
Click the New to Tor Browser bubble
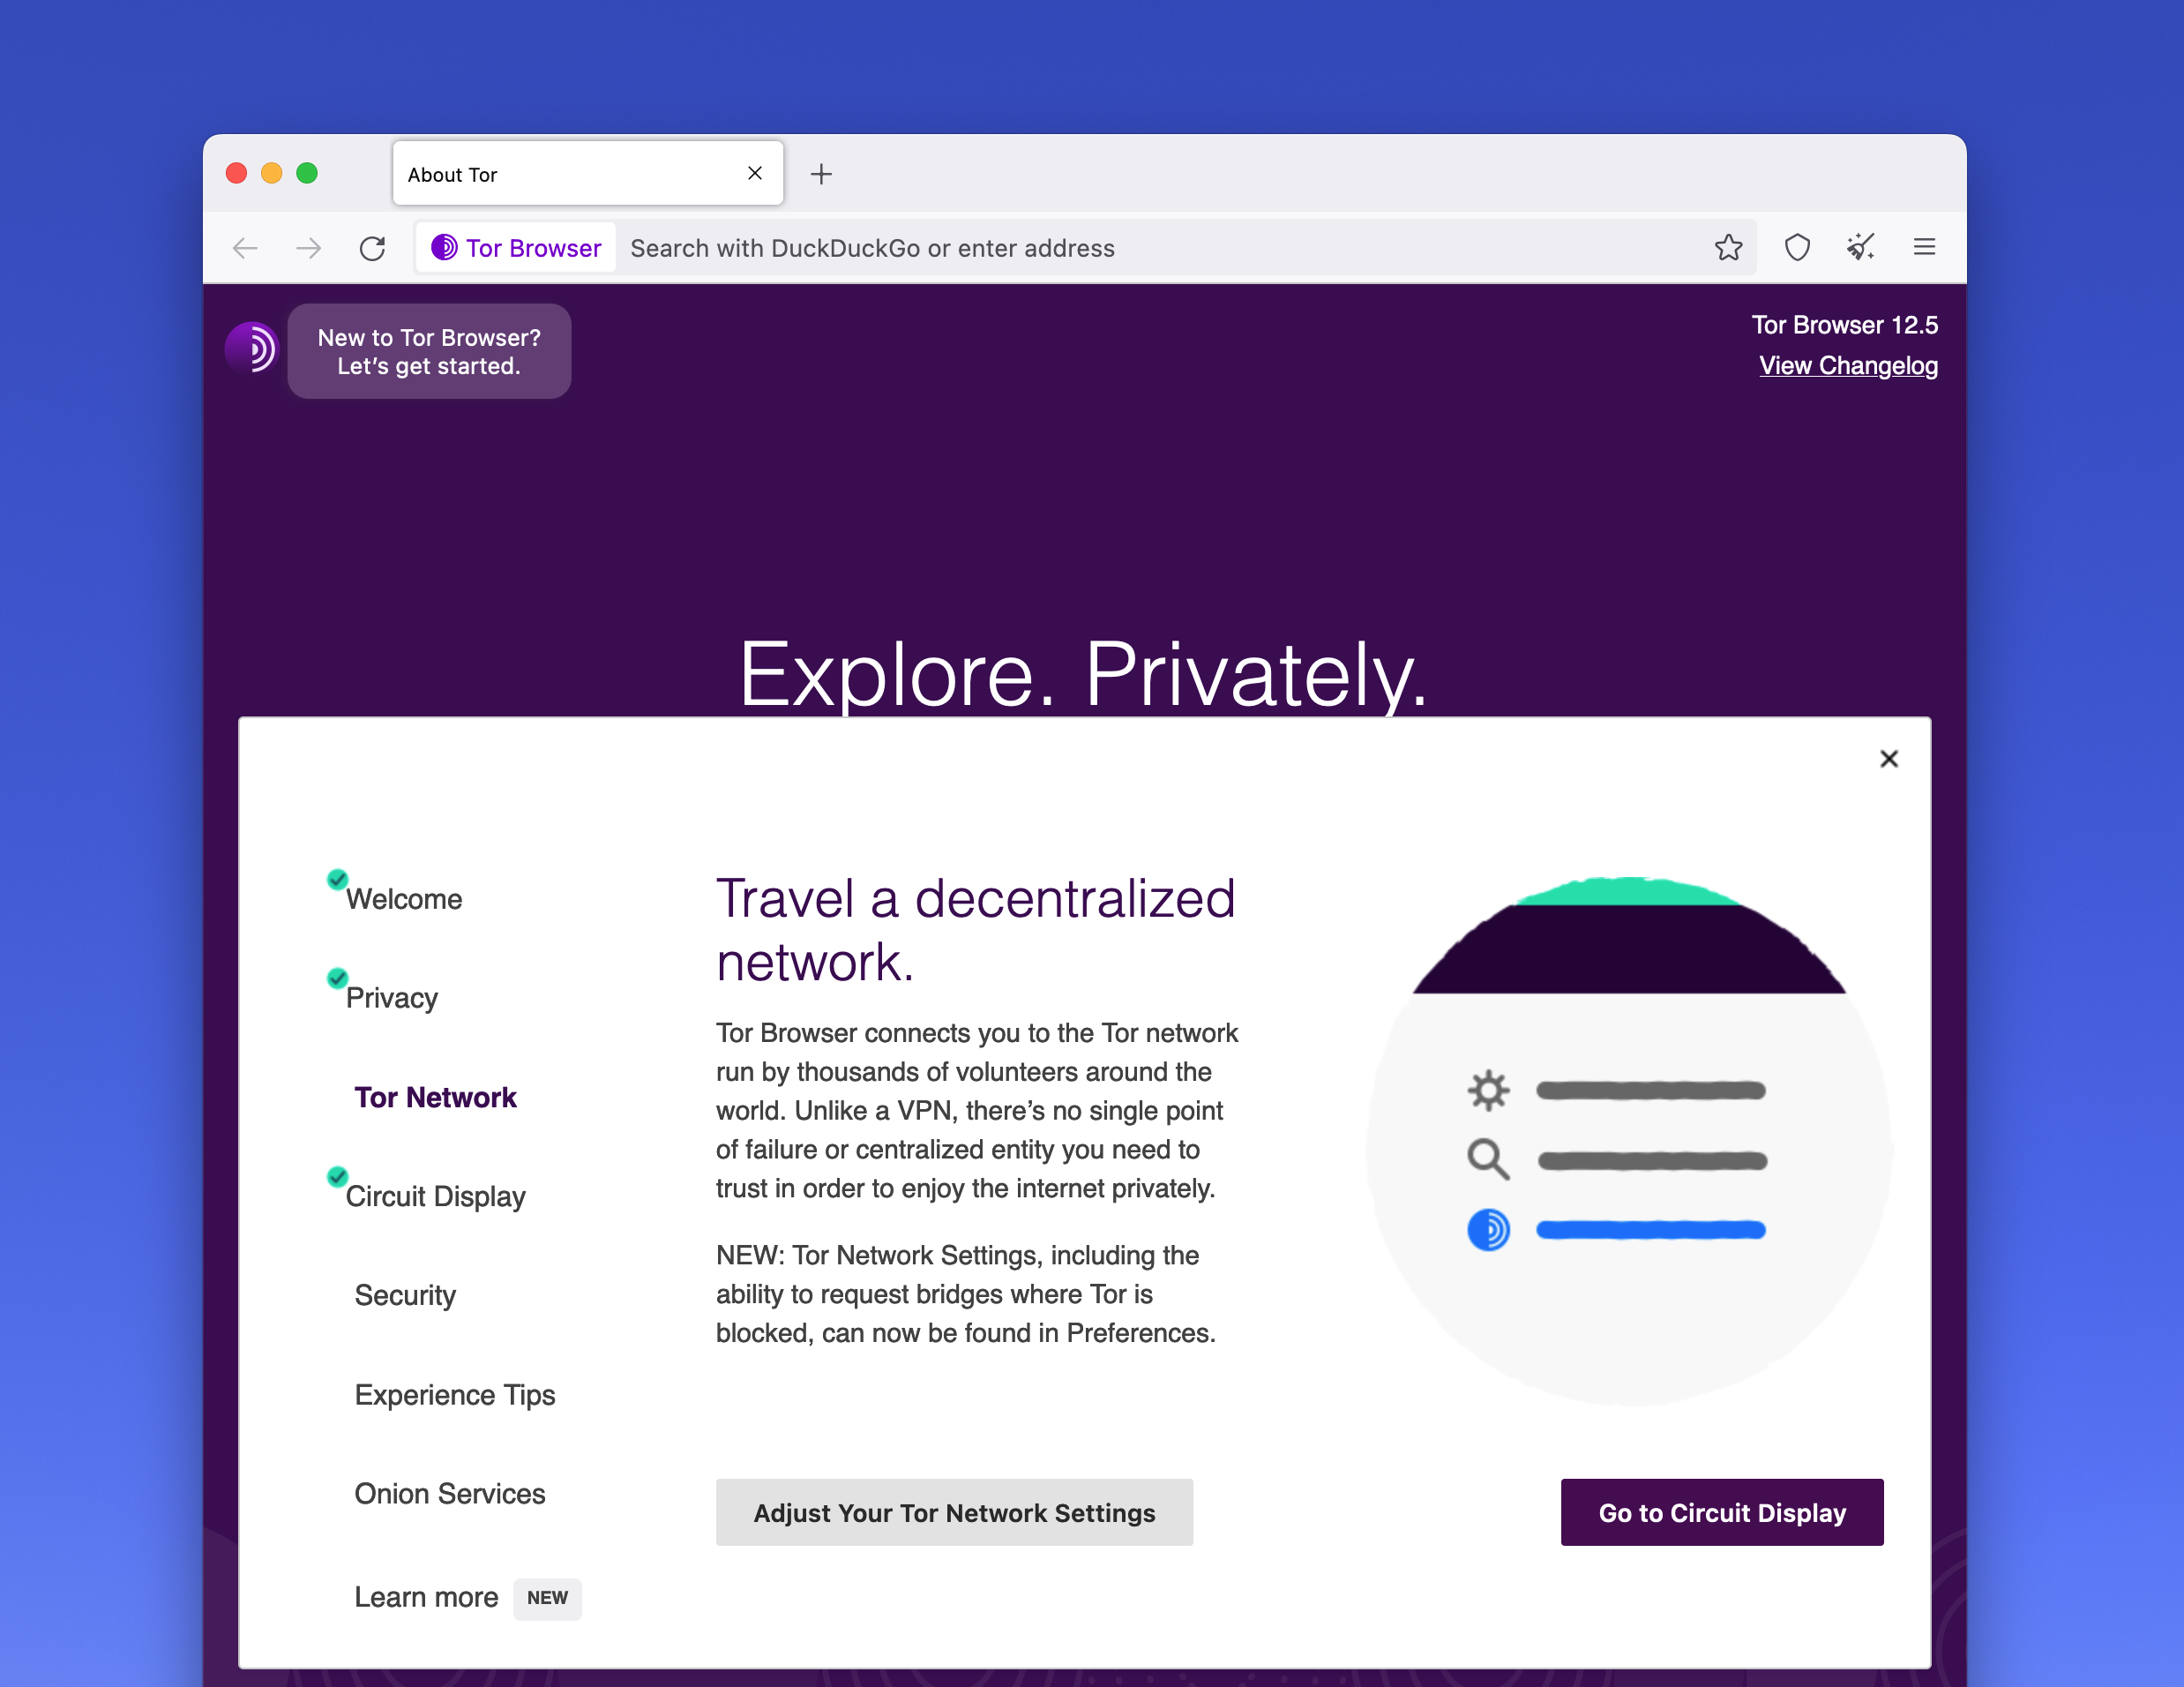point(429,351)
